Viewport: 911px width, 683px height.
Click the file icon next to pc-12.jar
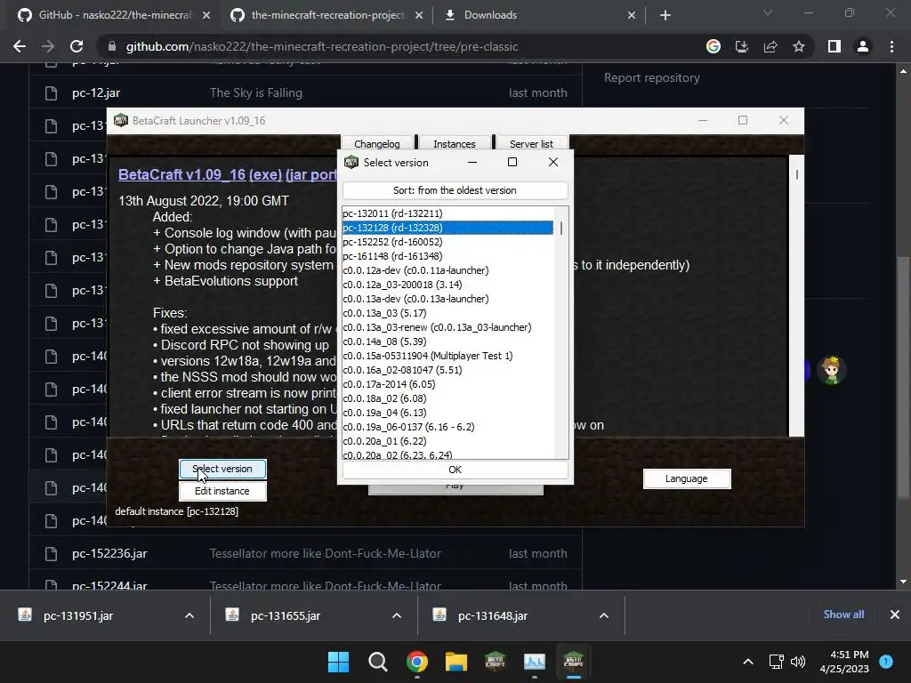[x=51, y=92]
